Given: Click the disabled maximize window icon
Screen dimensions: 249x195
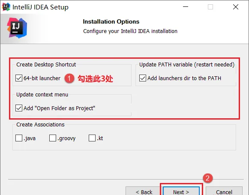Looking at the screenshot, I should coord(210,7).
